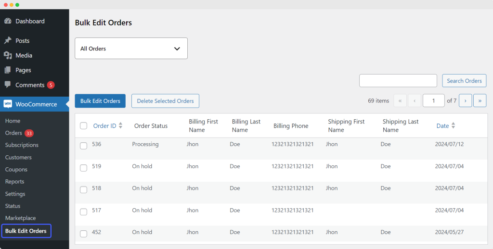Check the box for order 536
Image resolution: width=493 pixels, height=249 pixels.
coord(83,146)
